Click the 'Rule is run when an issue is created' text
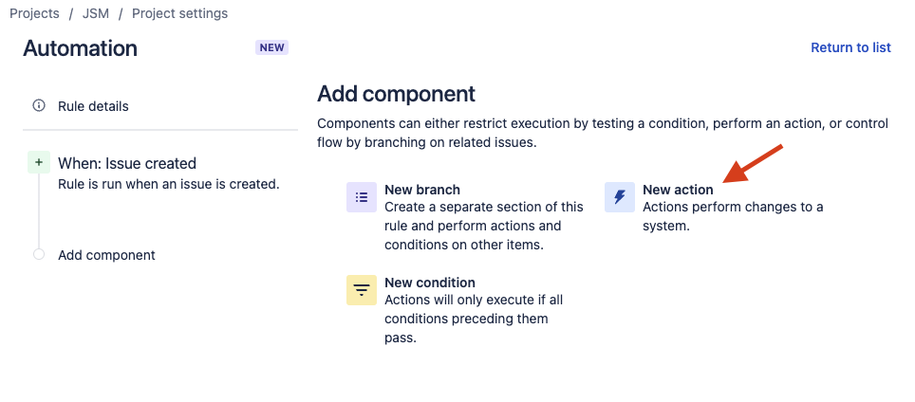Image resolution: width=915 pixels, height=402 pixels. (169, 184)
